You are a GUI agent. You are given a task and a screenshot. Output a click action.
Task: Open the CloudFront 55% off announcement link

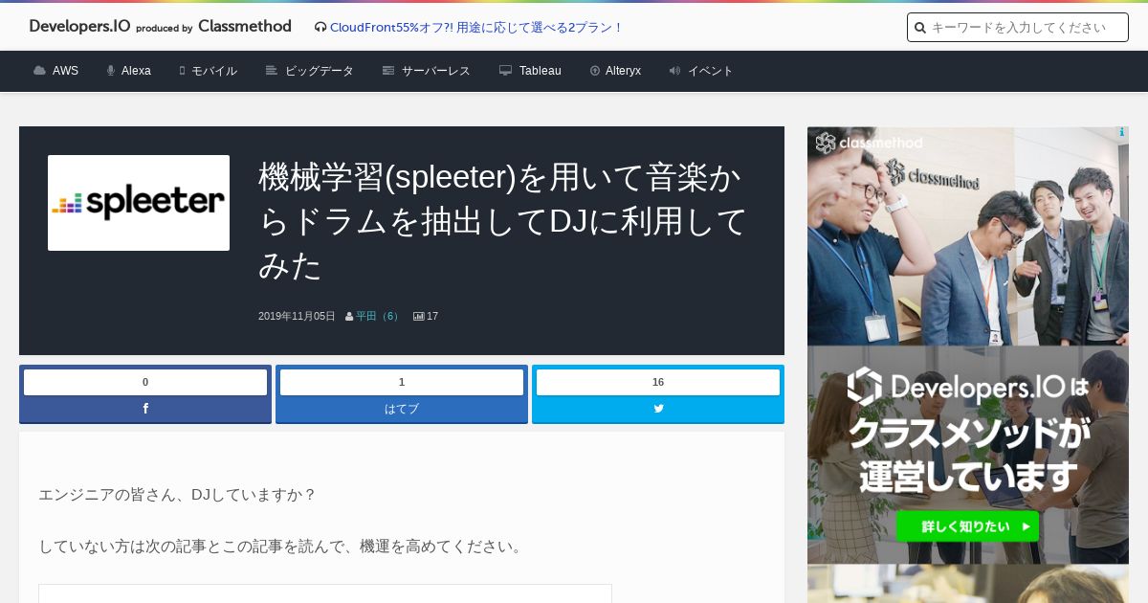coord(476,28)
